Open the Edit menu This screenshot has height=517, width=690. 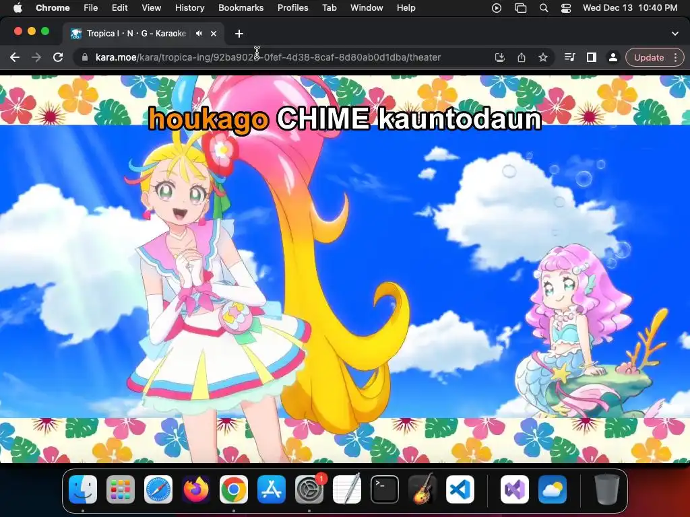pos(119,8)
